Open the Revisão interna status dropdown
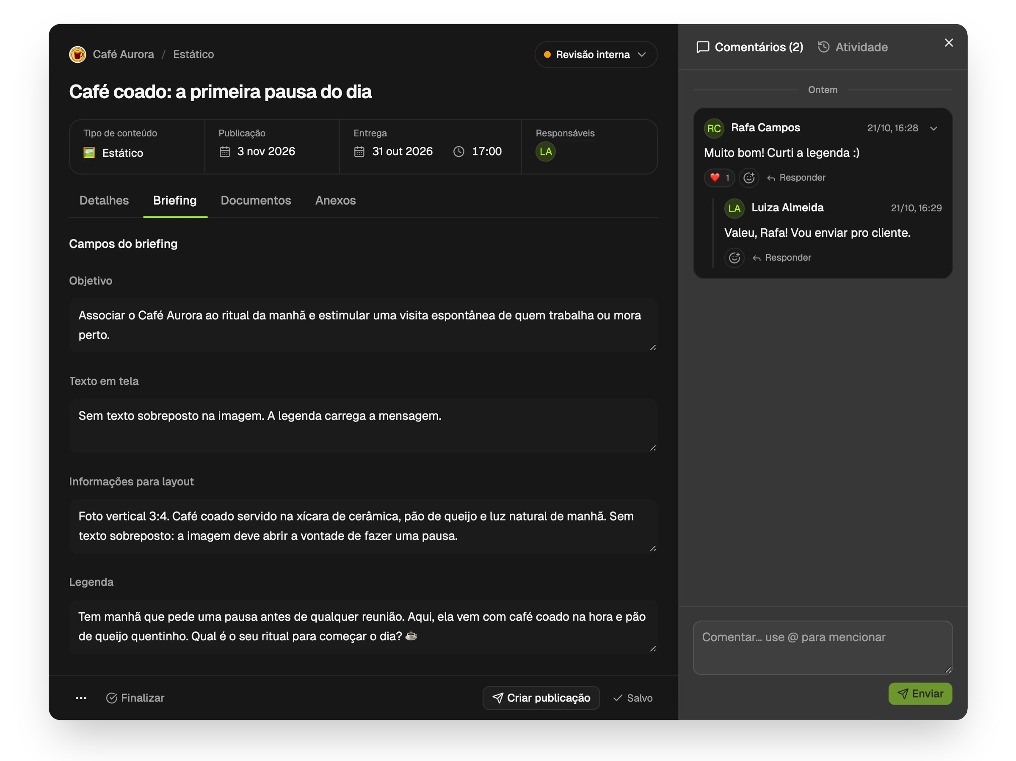The image size is (1016, 761). coord(595,55)
